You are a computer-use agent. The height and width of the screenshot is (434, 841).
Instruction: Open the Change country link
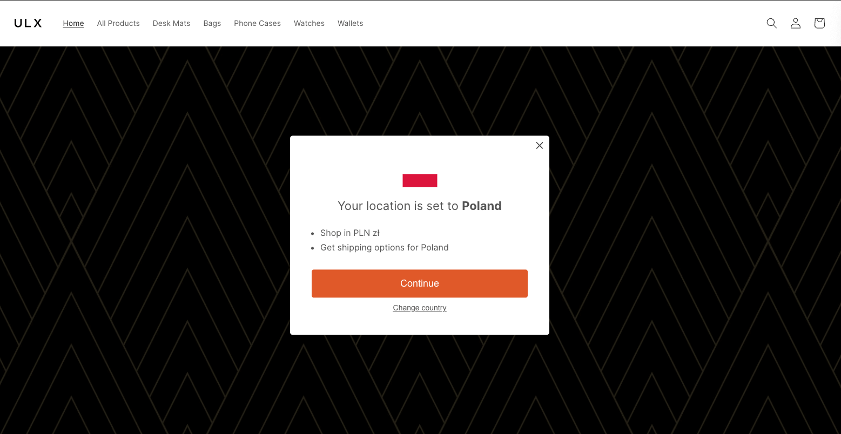420,308
